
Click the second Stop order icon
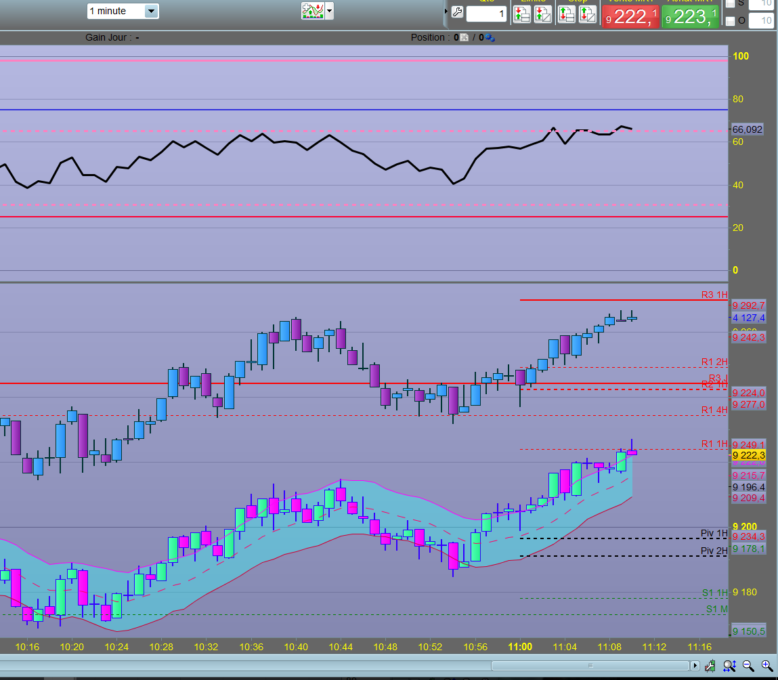coord(588,14)
